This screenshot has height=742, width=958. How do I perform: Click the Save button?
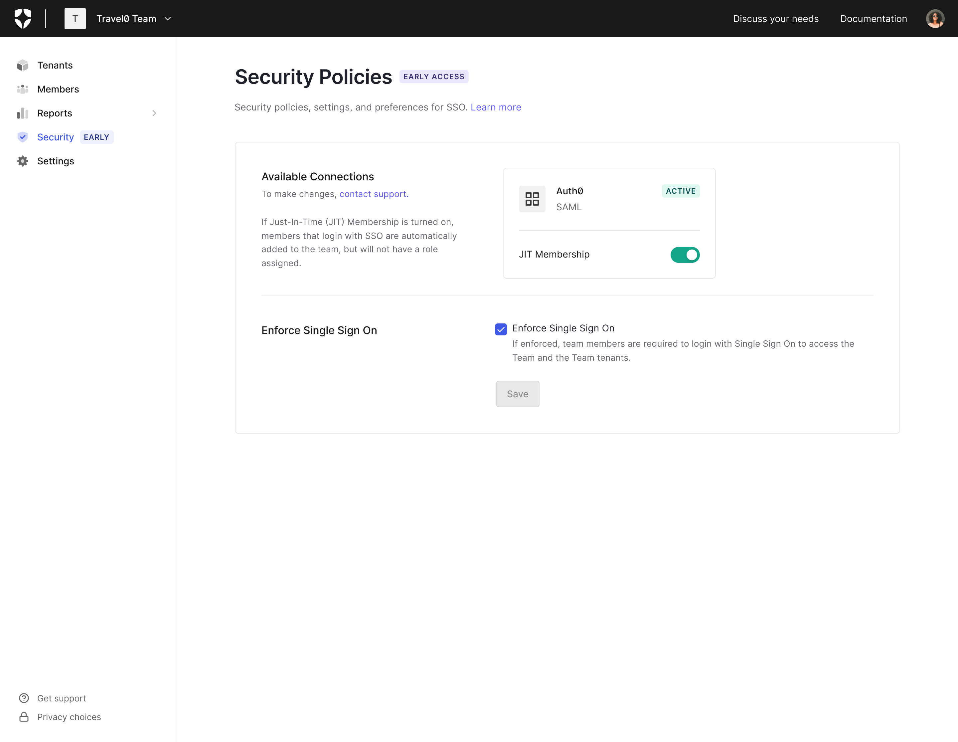tap(517, 394)
